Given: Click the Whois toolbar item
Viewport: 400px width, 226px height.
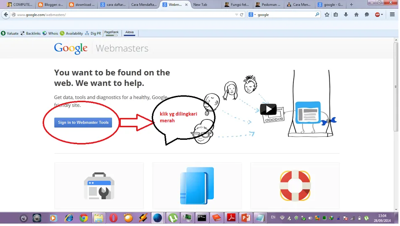Looking at the screenshot, I should (x=50, y=33).
